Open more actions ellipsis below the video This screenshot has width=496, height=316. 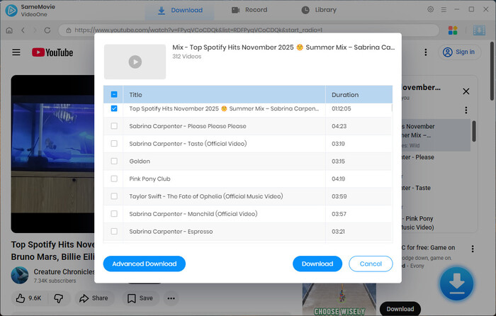click(171, 298)
